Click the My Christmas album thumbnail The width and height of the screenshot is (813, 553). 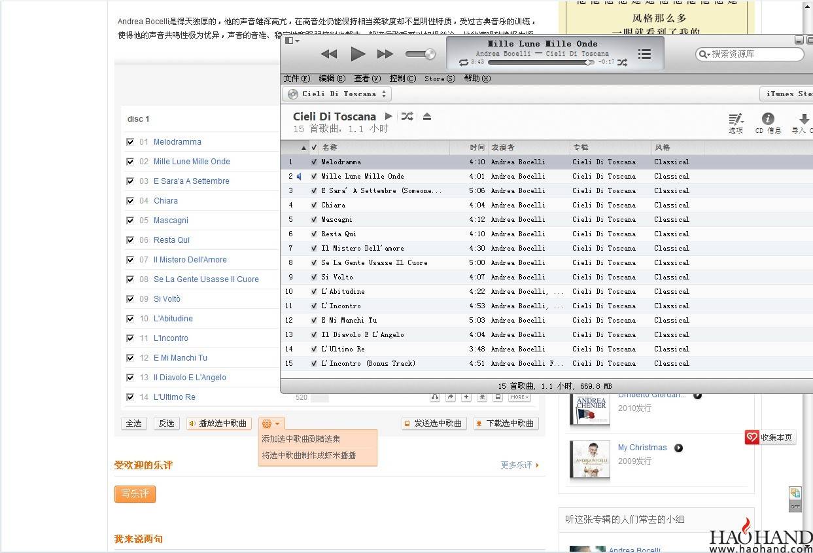tap(590, 459)
